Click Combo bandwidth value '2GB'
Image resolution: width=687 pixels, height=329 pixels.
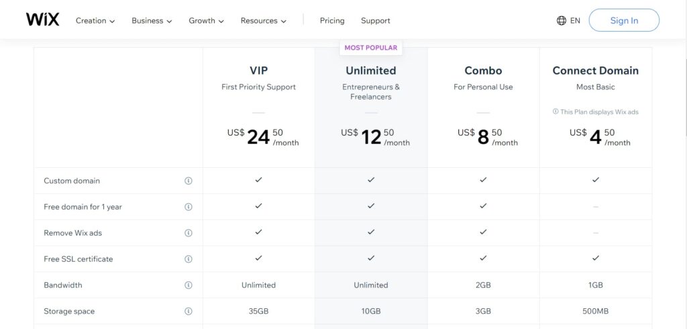[x=483, y=285]
